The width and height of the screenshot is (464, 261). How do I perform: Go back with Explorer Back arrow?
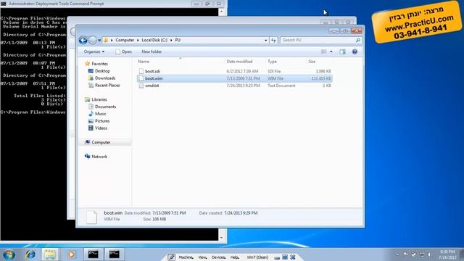(x=83, y=40)
